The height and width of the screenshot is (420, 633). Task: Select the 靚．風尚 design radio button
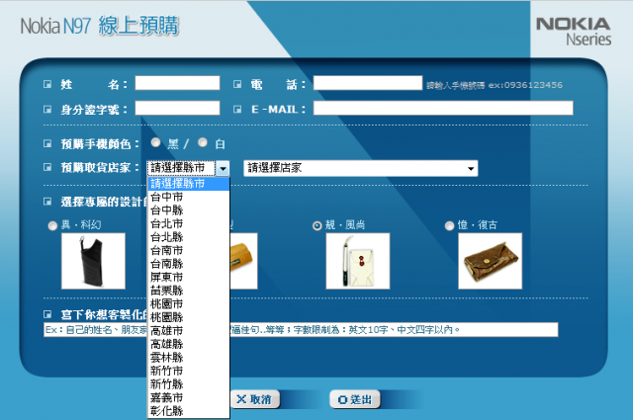pos(317,226)
